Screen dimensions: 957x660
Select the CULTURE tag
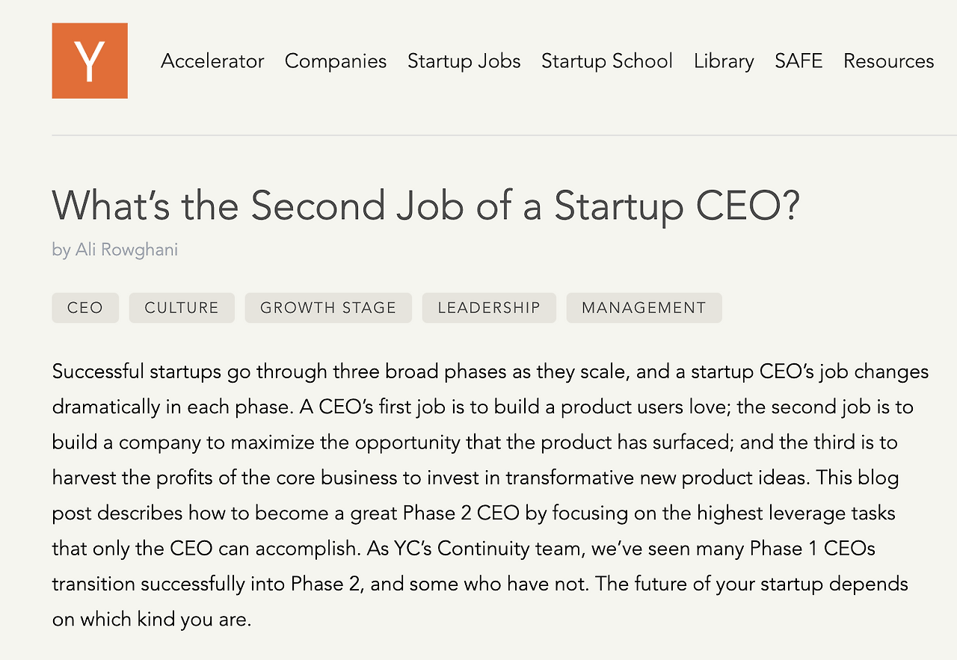tap(182, 308)
